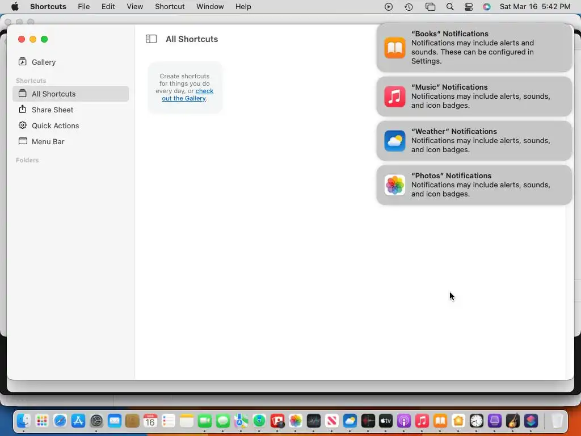This screenshot has width=581, height=436.
Task: Open Music app from the Dock
Action: coord(422,421)
